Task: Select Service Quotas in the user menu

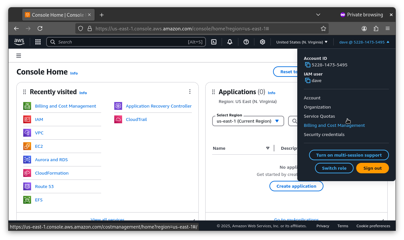Action: tap(319, 116)
